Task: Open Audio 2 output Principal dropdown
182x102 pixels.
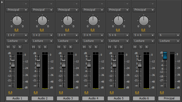Action: 42,10
